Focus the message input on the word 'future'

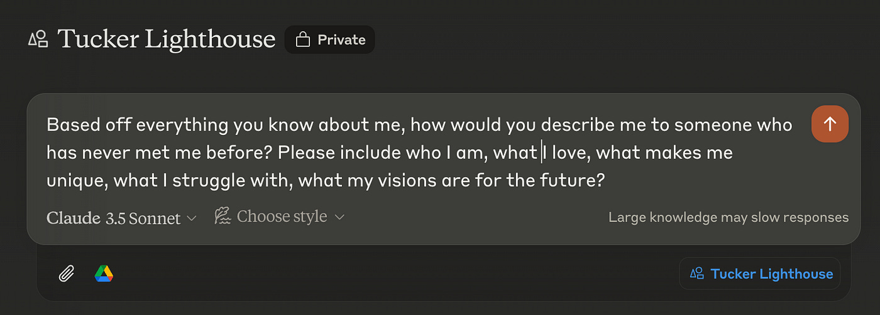pos(571,181)
